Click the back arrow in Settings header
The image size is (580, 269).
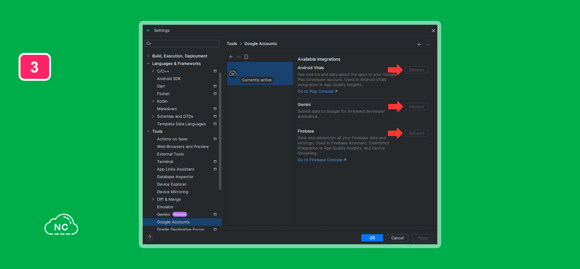point(420,44)
